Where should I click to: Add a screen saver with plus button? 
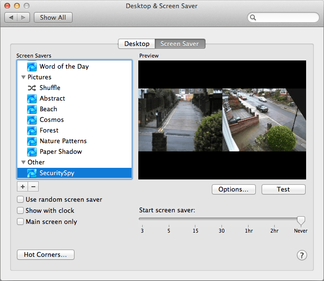[23, 187]
